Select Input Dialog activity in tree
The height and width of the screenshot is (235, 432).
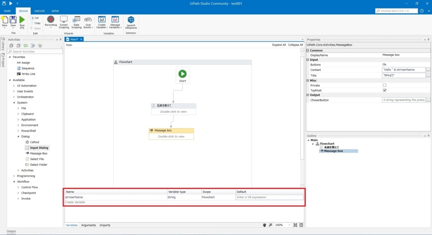point(37,148)
